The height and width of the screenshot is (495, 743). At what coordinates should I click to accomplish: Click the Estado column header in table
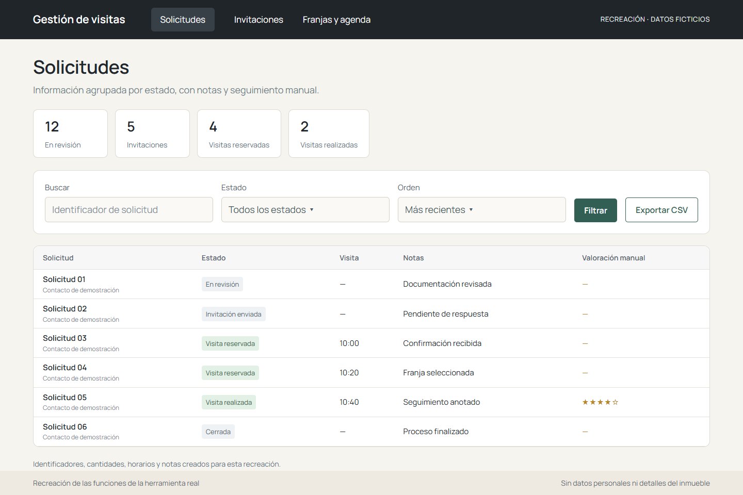[x=214, y=258]
